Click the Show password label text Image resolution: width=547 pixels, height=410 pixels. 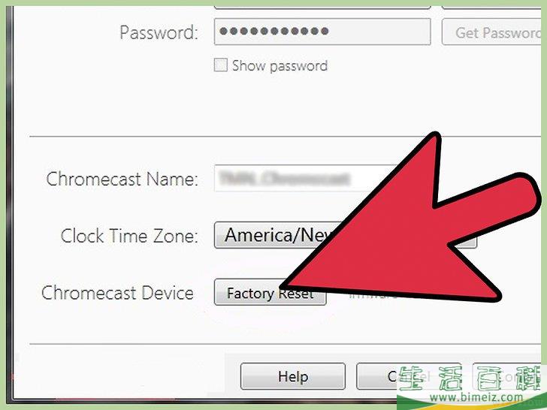pos(280,66)
